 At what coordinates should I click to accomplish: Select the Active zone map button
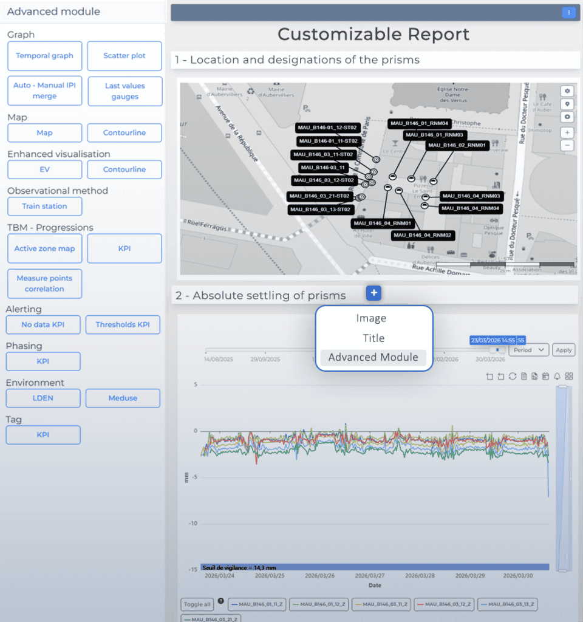(44, 248)
